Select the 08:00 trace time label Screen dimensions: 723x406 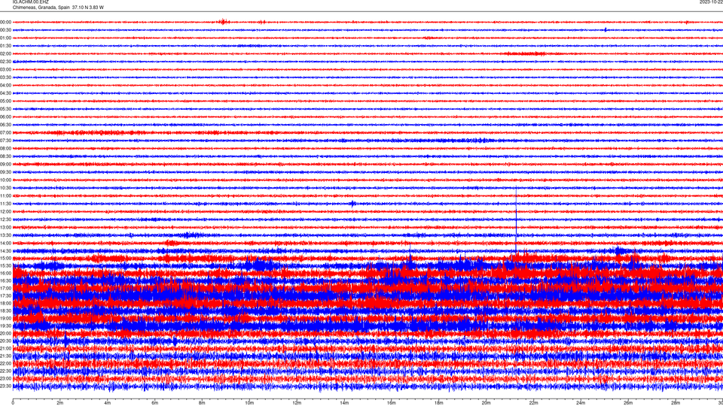5,149
